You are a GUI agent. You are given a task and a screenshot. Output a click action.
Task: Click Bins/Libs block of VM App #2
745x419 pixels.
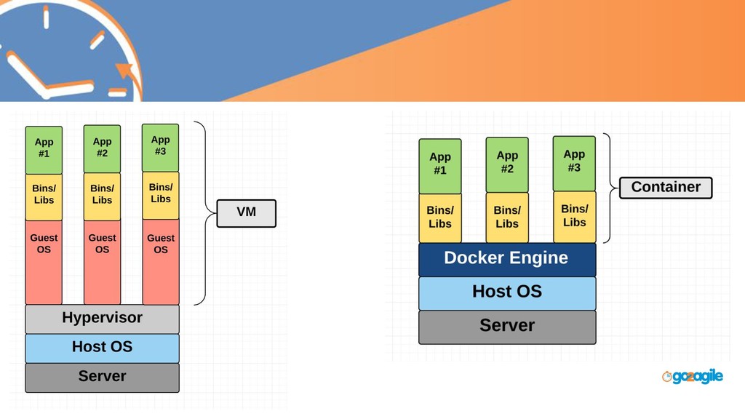point(102,196)
